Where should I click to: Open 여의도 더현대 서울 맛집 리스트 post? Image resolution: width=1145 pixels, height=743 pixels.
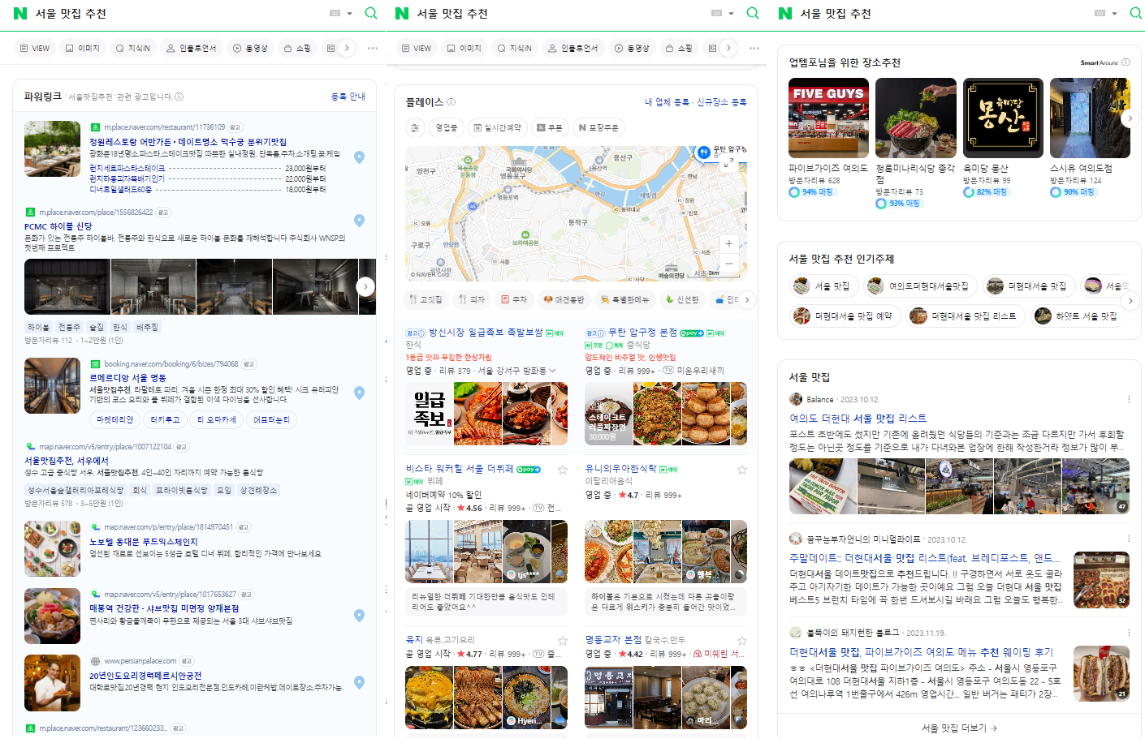(x=858, y=419)
